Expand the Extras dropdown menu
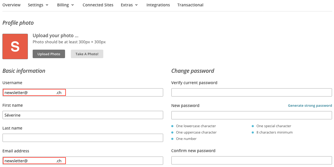Screen dimensions: 334x167 click(x=129, y=5)
